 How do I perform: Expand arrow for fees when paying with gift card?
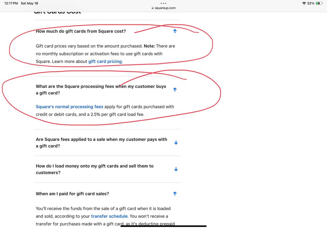coord(176,143)
